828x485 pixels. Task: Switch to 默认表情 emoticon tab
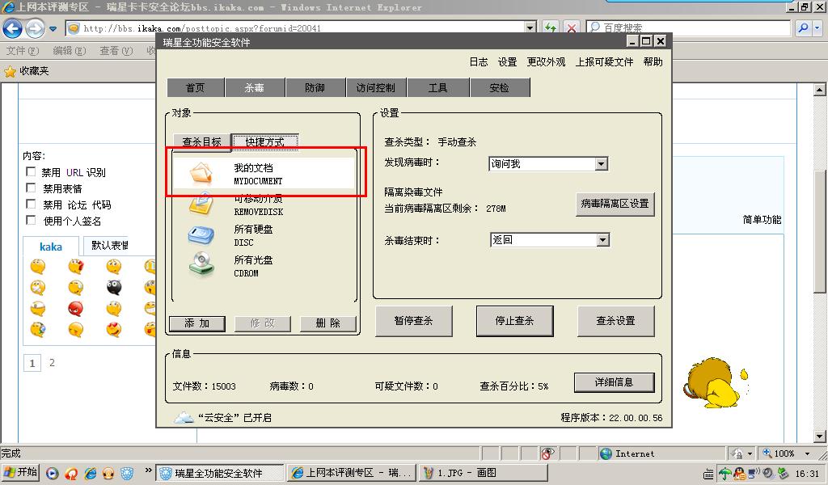coord(109,246)
